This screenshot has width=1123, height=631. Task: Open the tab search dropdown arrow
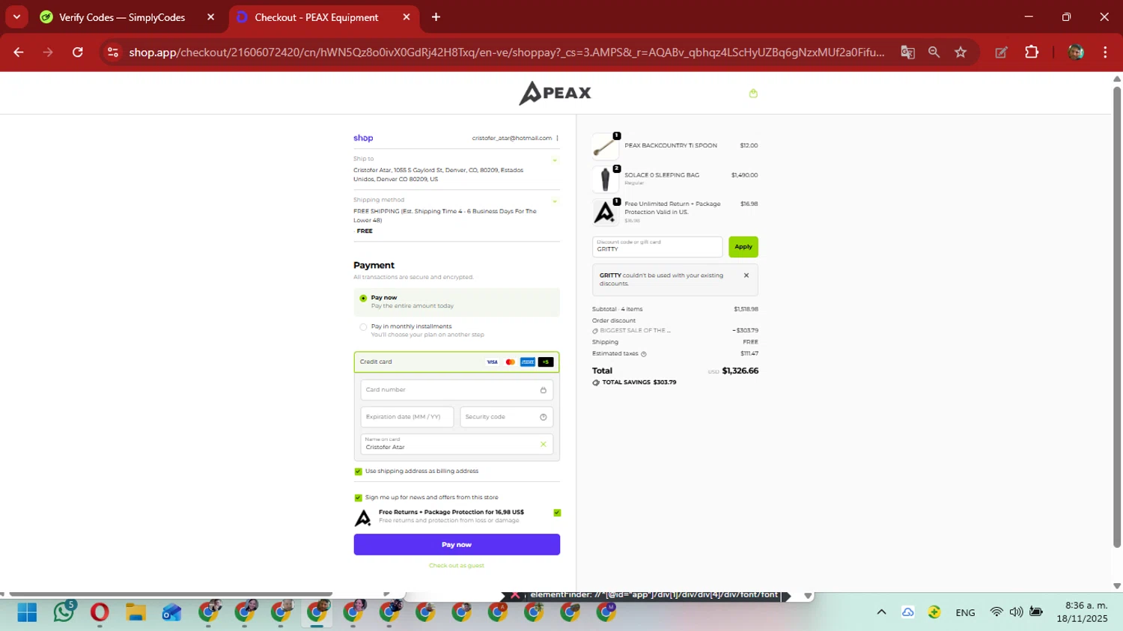point(16,16)
